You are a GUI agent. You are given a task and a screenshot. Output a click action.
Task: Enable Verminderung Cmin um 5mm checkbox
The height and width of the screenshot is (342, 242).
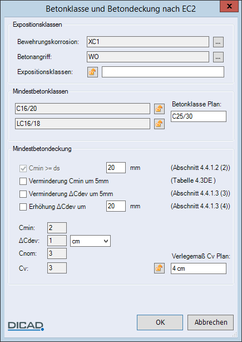coord(23,181)
